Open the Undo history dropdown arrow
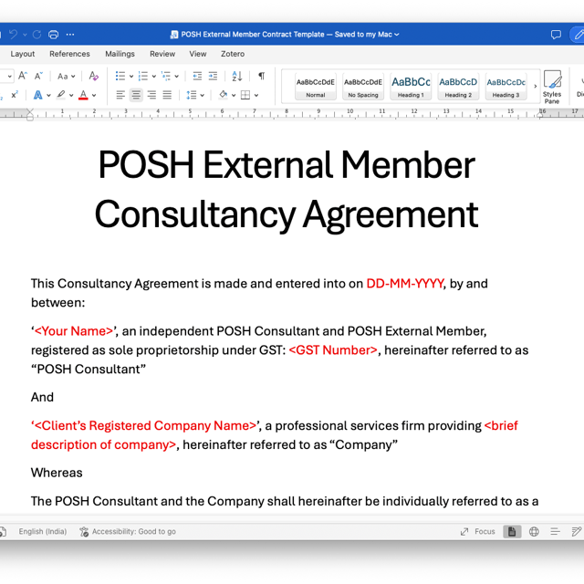584x584 pixels. point(25,35)
